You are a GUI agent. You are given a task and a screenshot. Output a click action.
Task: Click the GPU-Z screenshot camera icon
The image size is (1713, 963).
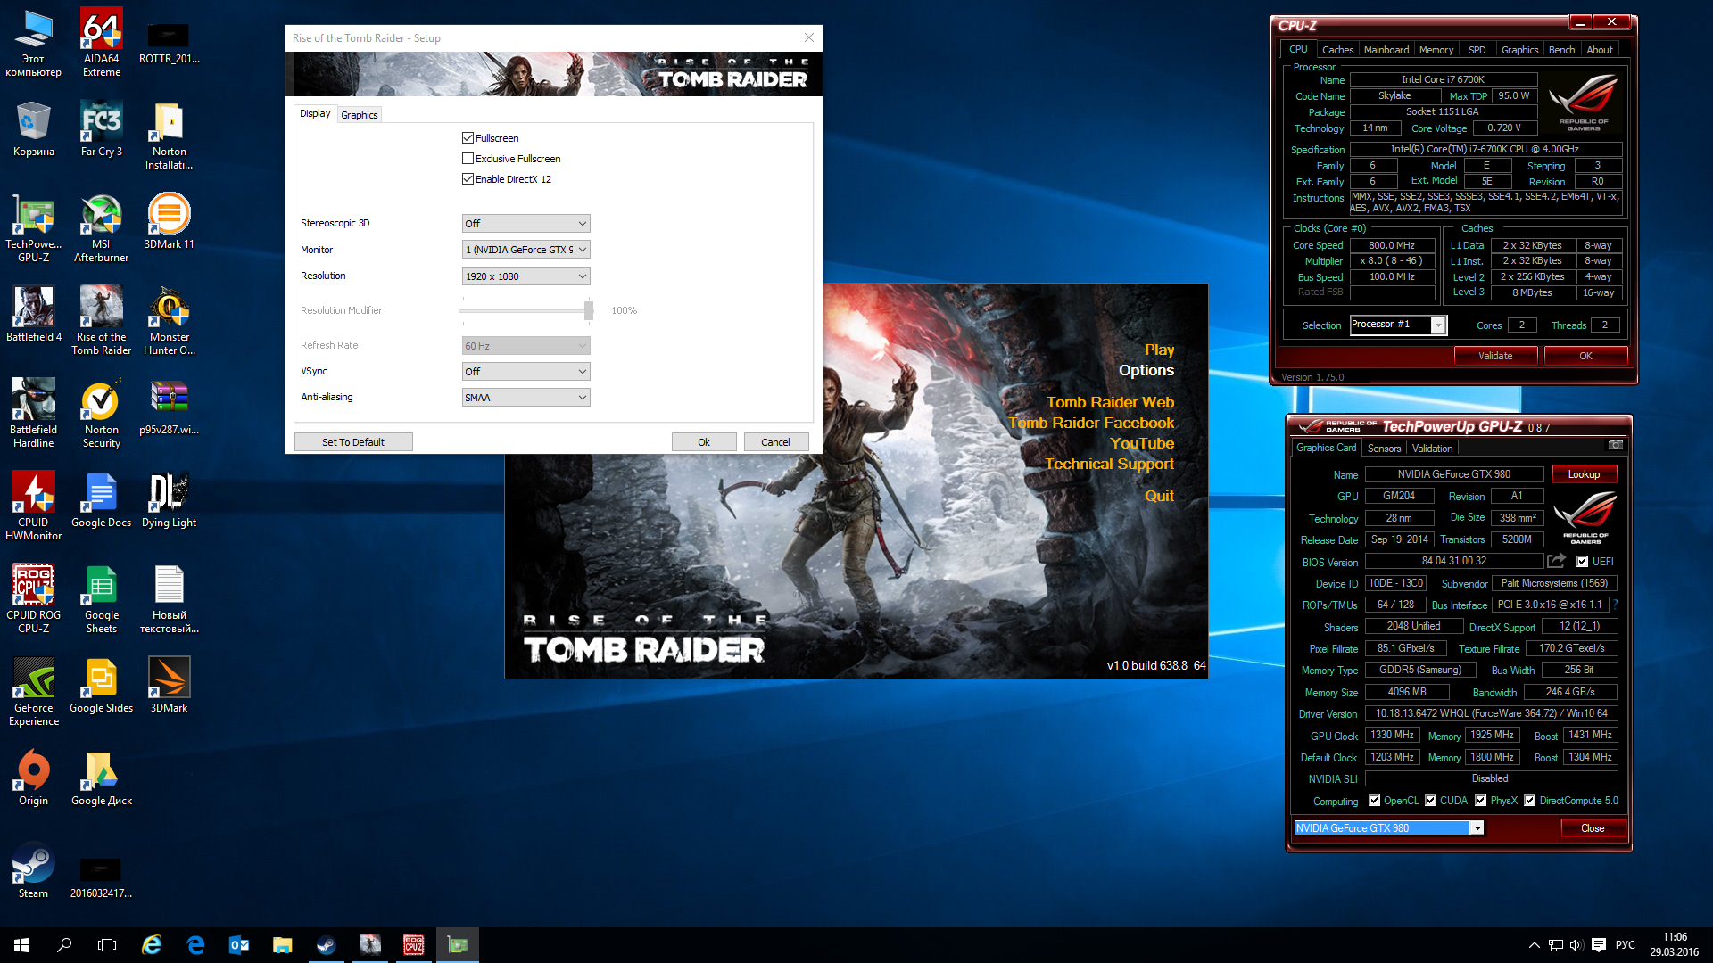click(x=1615, y=445)
